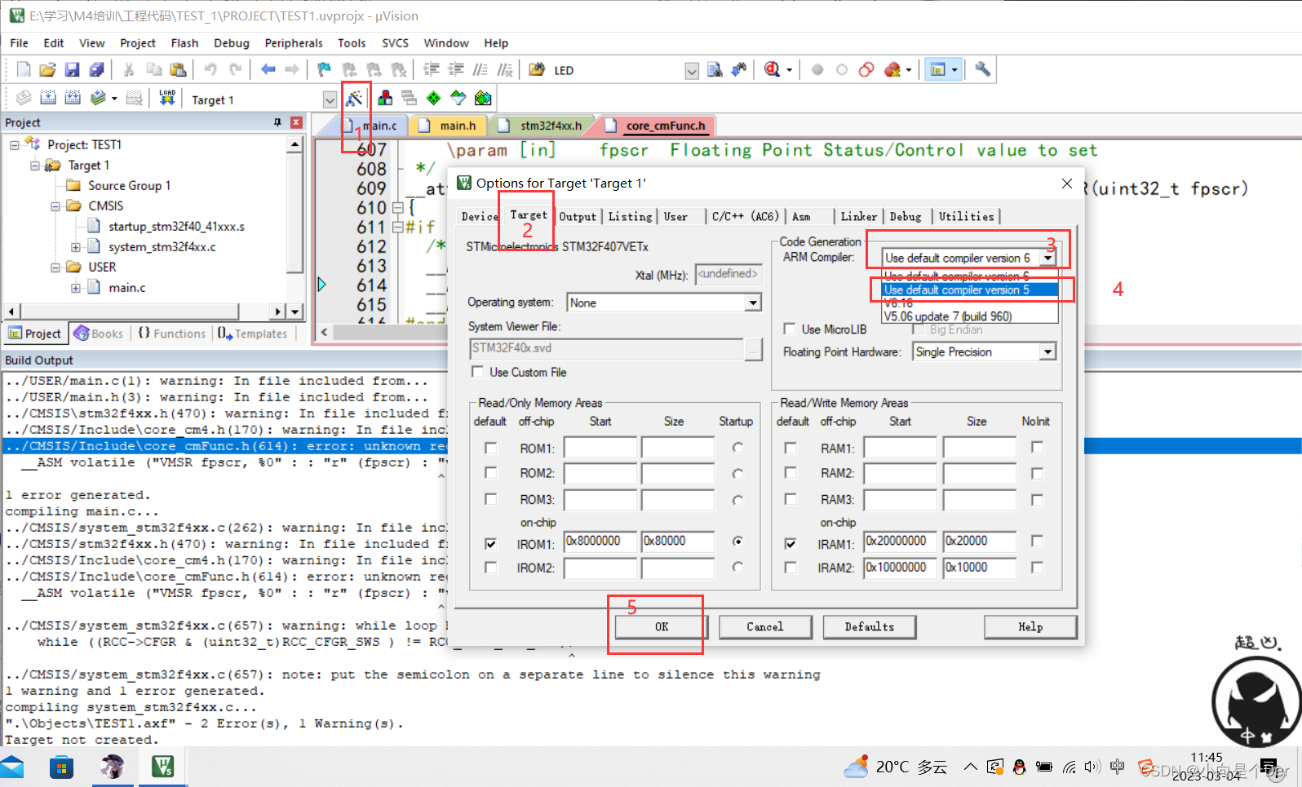This screenshot has width=1302, height=787.
Task: Select Use default compiler version 5 option
Action: pos(971,290)
